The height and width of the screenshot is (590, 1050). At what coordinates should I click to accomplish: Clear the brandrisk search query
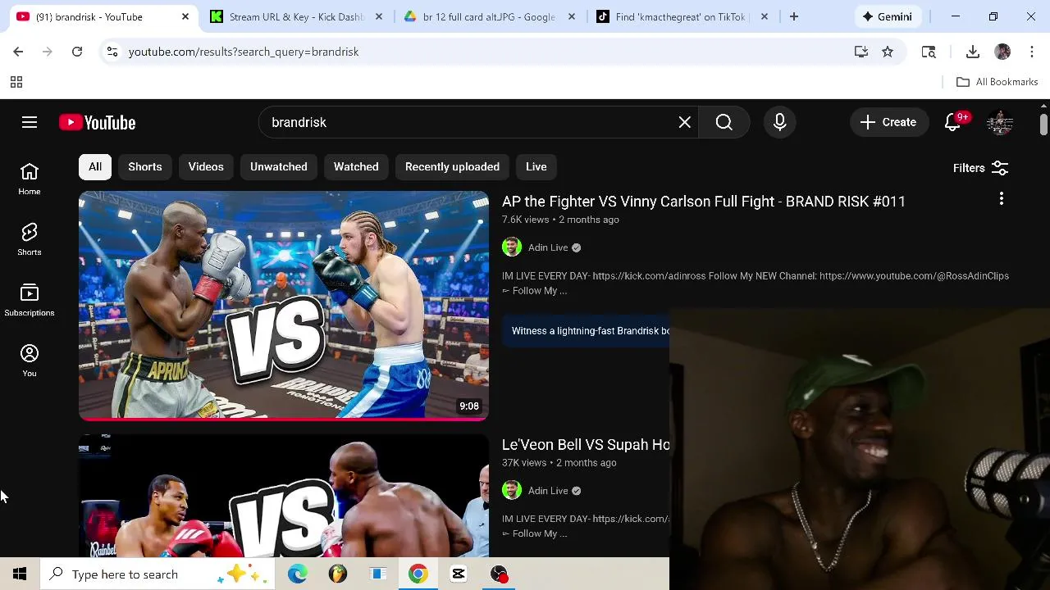point(684,122)
